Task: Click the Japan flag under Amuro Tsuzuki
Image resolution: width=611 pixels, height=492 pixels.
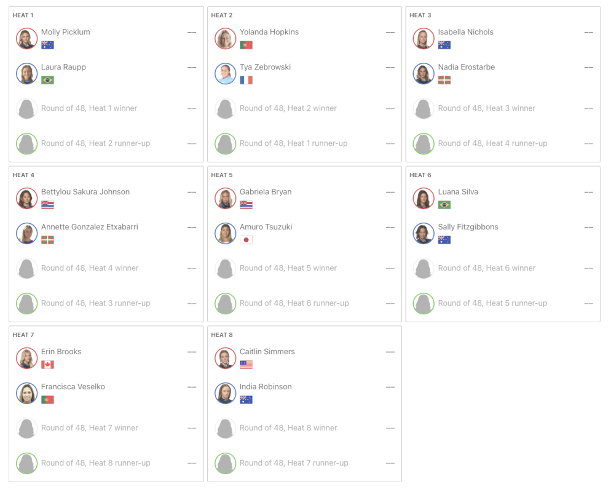Action: tap(246, 240)
